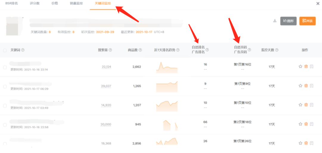
Task: Open the 销量监控 tab
Action: point(76,3)
